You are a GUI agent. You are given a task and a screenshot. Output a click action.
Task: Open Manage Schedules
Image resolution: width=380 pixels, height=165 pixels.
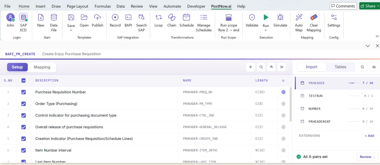[204, 17]
